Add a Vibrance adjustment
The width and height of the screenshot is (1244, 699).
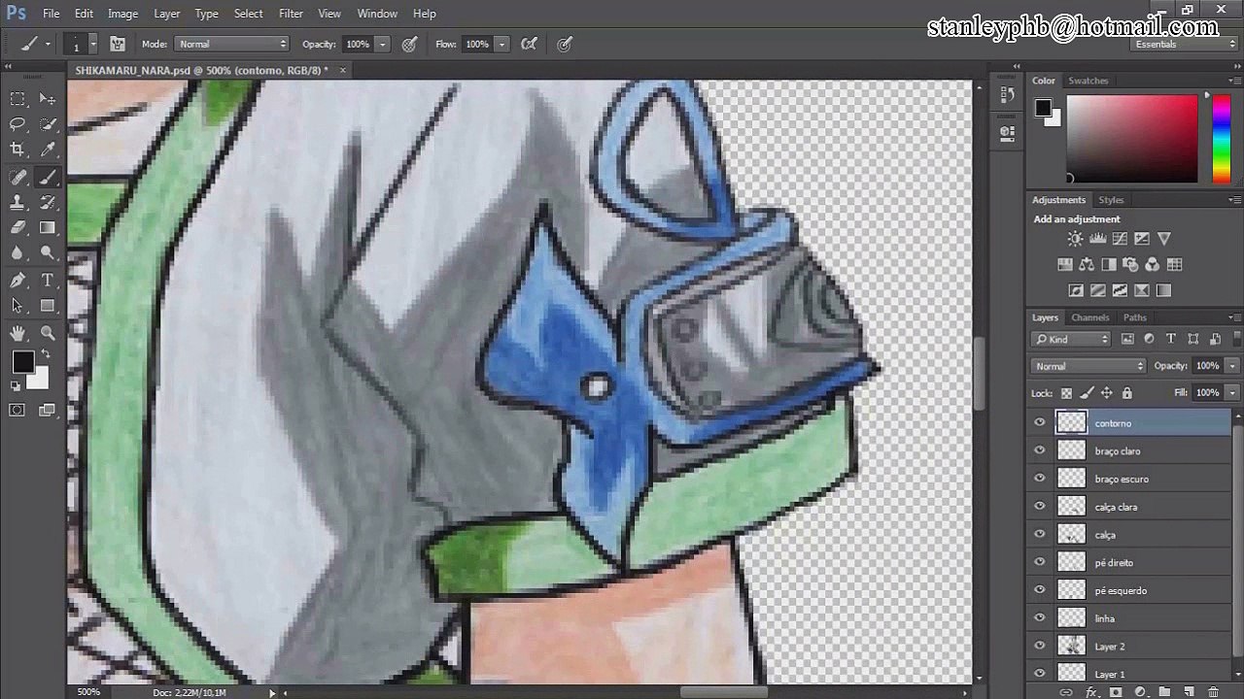point(1164,239)
